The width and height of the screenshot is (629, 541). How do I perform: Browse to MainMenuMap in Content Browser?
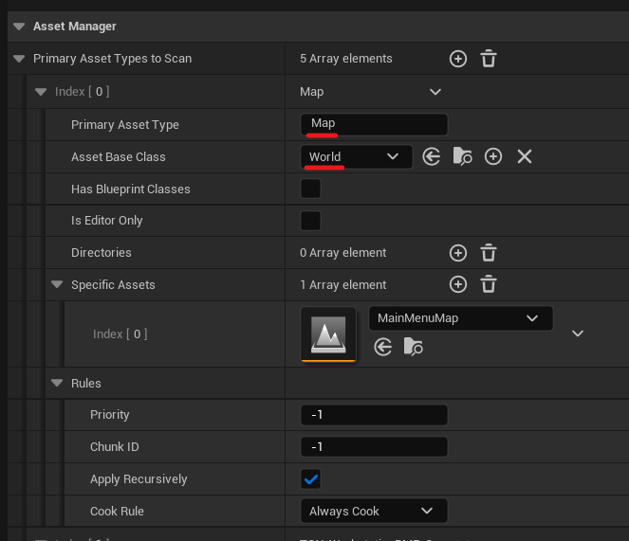[x=413, y=348]
